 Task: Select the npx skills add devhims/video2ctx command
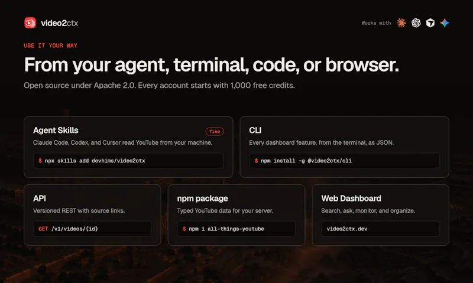128,161
